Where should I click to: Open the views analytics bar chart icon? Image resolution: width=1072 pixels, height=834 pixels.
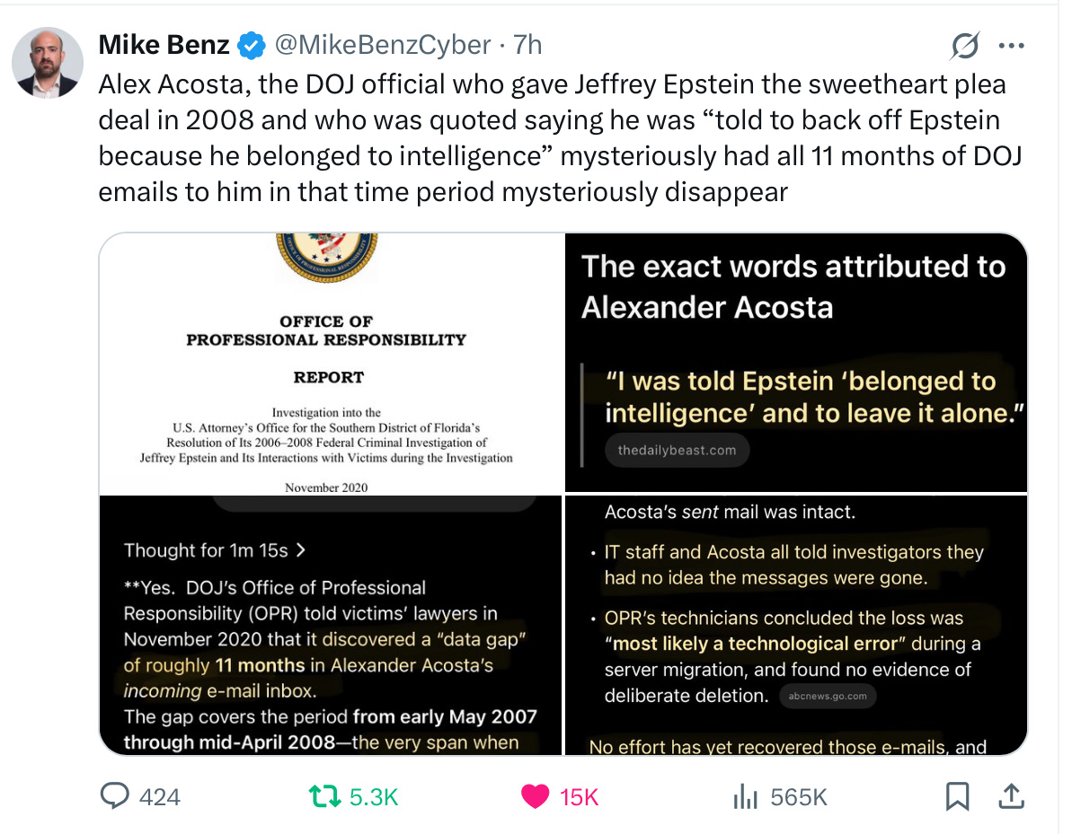(x=745, y=796)
